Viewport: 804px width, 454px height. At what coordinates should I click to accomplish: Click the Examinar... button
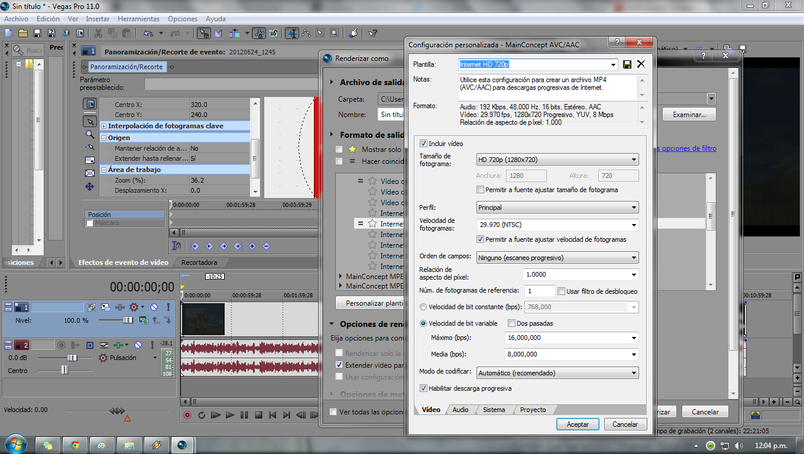click(x=689, y=115)
